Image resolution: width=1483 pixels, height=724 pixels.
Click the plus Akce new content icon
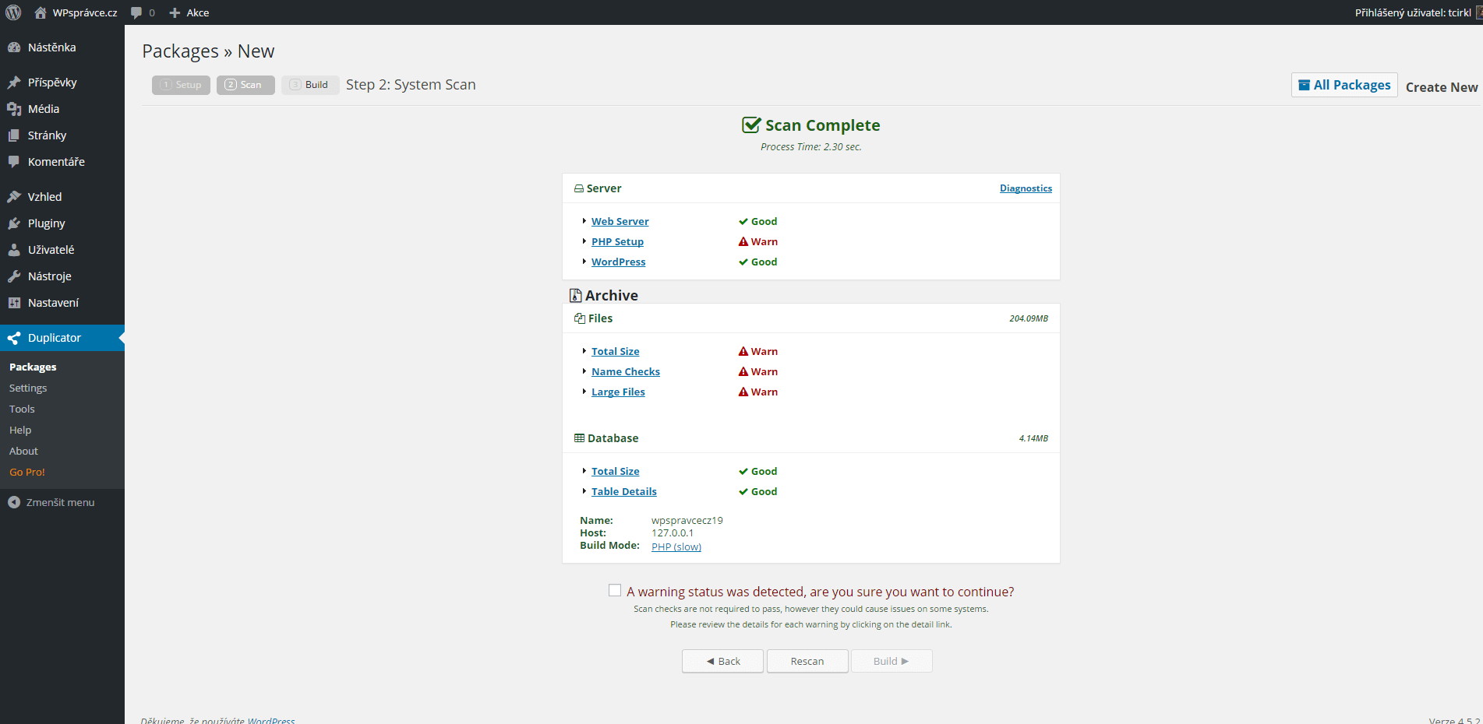pos(175,12)
